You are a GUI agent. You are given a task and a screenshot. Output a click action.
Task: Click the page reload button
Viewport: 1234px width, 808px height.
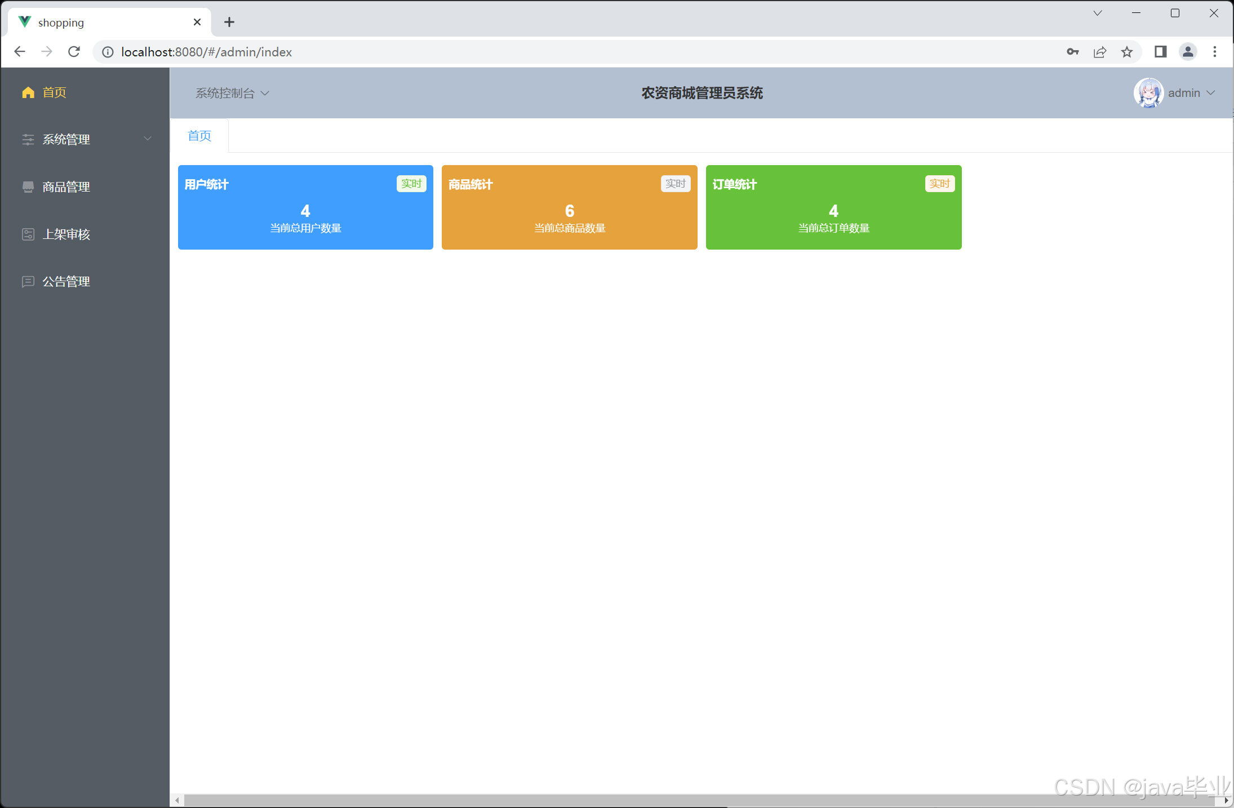pos(74,51)
